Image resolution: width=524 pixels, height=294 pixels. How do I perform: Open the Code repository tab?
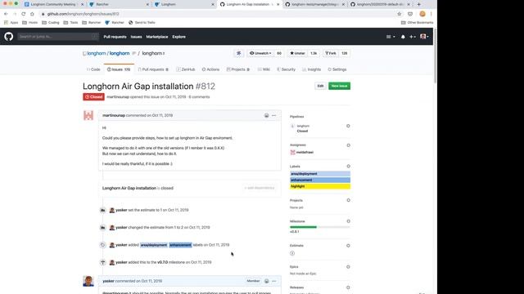[x=93, y=69]
